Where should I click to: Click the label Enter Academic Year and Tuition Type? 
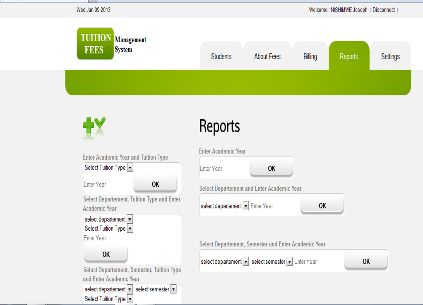[125, 157]
